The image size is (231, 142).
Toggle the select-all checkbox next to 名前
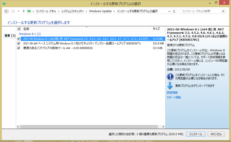19,29
